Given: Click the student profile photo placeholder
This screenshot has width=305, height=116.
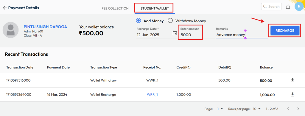Looking at the screenshot, I should point(10,30).
